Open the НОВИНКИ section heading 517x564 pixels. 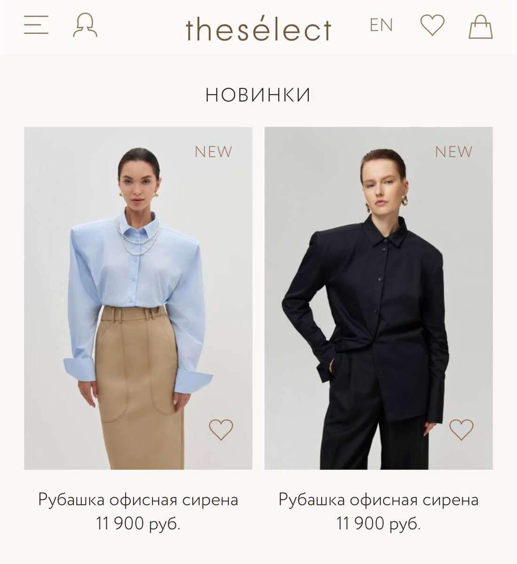(258, 95)
